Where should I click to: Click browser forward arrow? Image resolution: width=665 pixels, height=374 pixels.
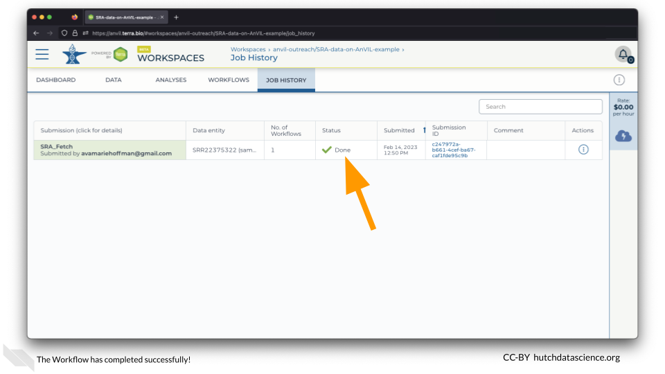click(50, 33)
